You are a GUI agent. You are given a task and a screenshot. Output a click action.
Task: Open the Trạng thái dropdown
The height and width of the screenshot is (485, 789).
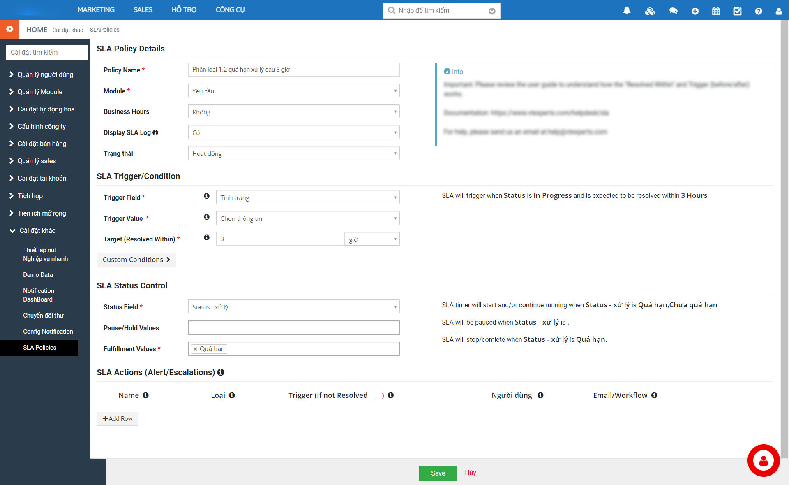click(294, 153)
